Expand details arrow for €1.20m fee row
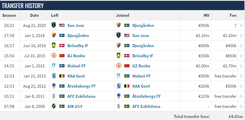This screenshot has height=120, width=245. tap(241, 36)
